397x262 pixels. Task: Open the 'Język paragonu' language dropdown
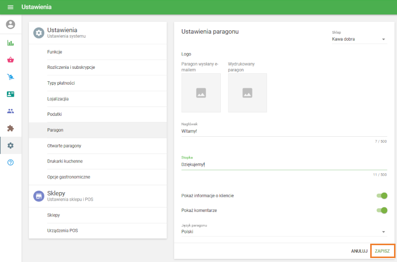(x=284, y=231)
